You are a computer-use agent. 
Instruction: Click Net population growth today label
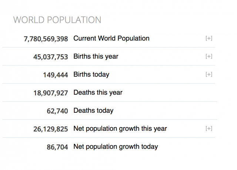(116, 147)
